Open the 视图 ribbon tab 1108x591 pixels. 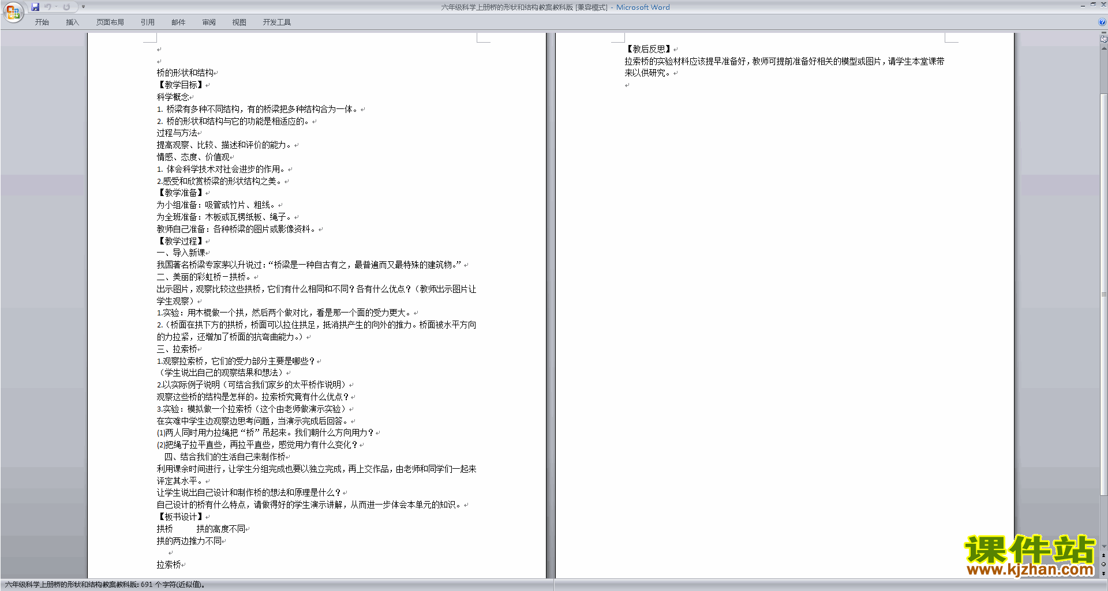(x=239, y=22)
